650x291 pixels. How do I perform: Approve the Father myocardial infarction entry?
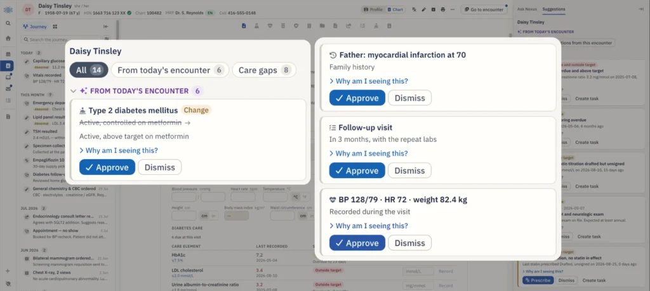[357, 98]
